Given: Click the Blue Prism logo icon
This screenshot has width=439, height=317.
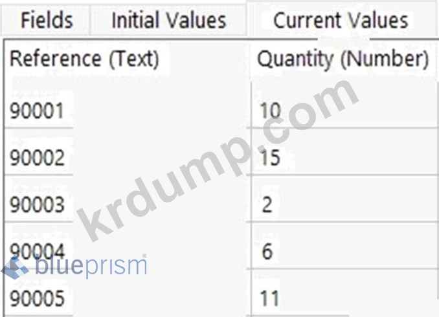Looking at the screenshot, I should click(x=16, y=267).
